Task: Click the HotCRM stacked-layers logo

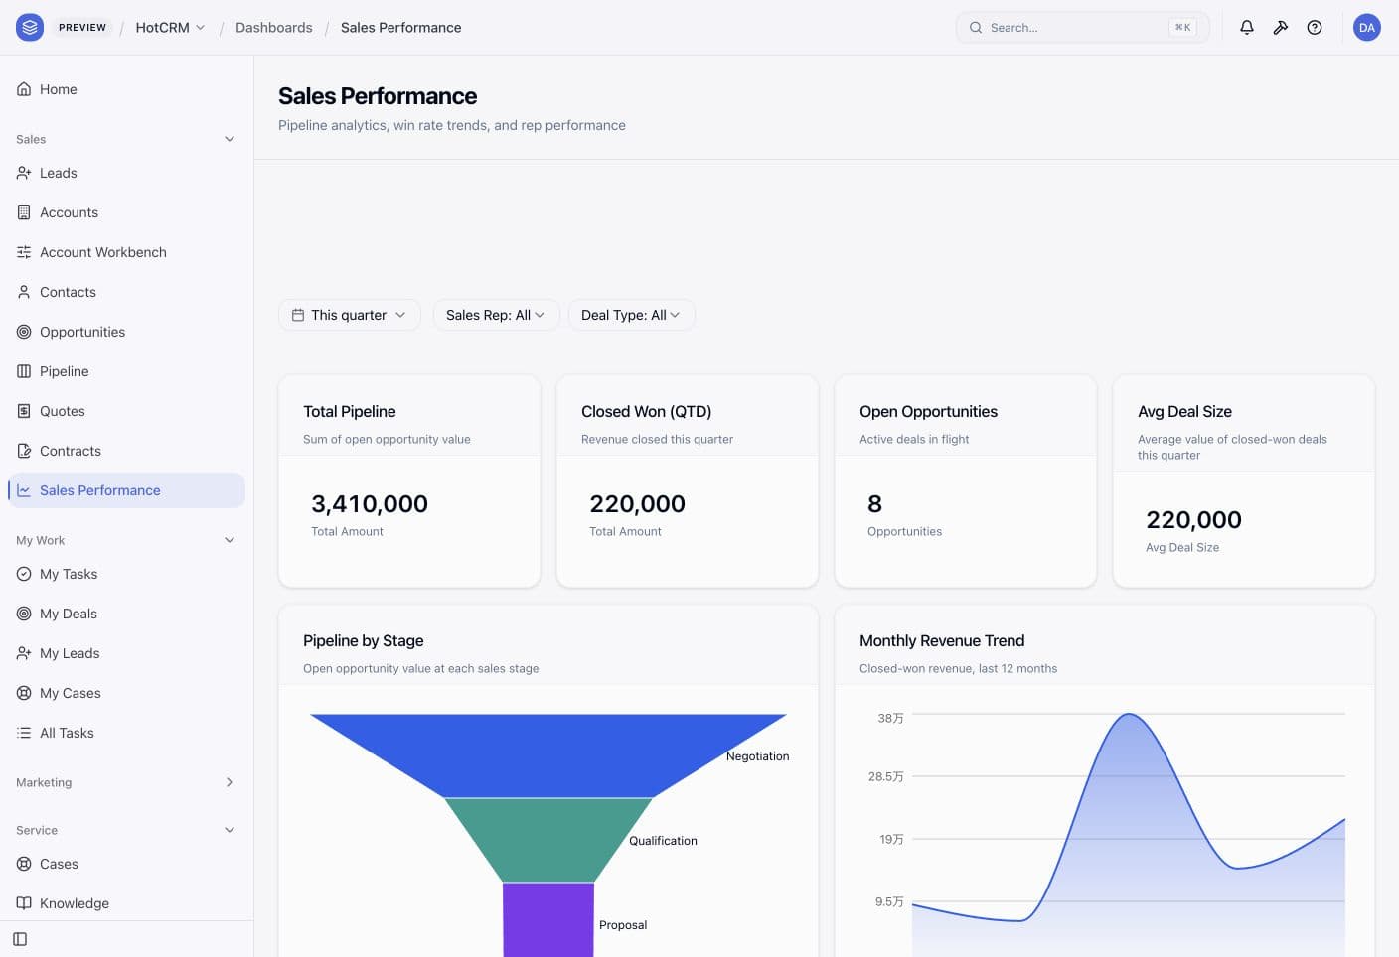Action: point(30,27)
